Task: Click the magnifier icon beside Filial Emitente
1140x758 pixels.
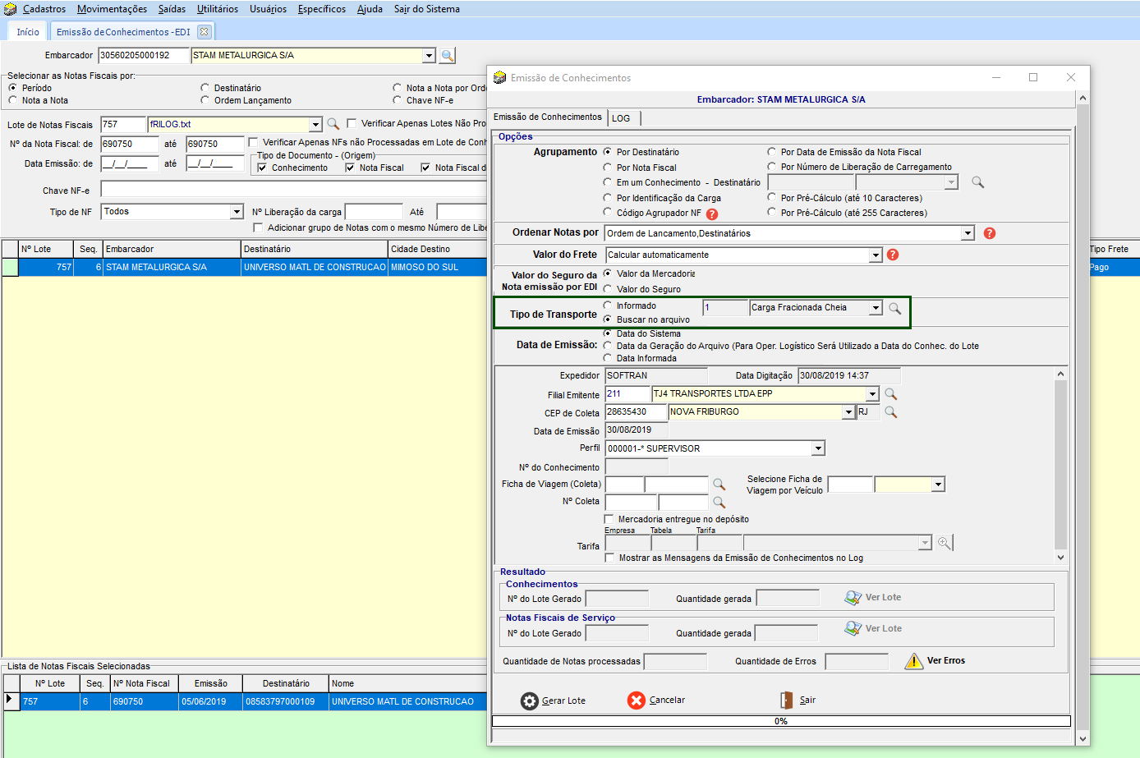Action: [890, 394]
